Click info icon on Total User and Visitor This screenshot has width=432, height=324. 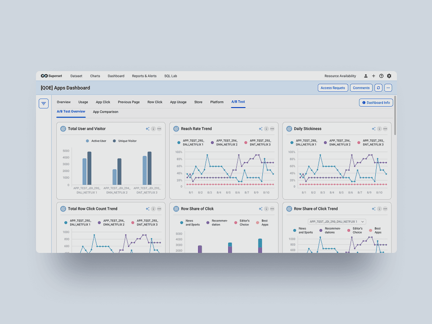[x=153, y=129]
